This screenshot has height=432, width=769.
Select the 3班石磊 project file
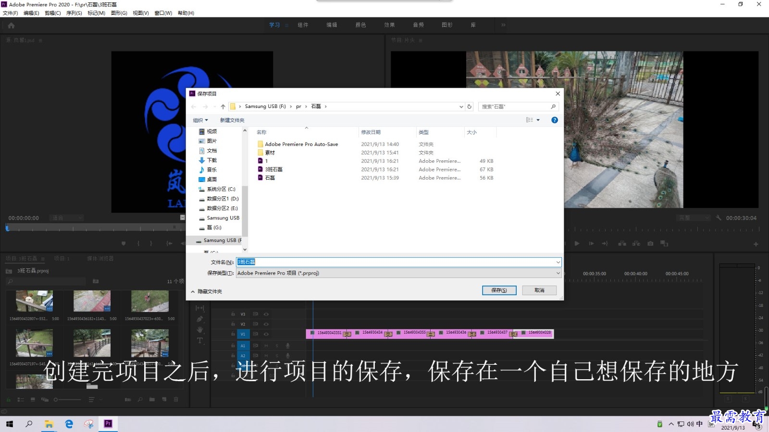pos(270,169)
